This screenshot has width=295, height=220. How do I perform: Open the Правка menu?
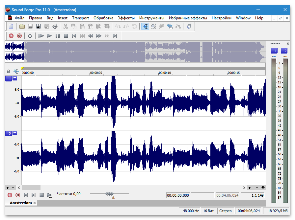tap(35, 18)
